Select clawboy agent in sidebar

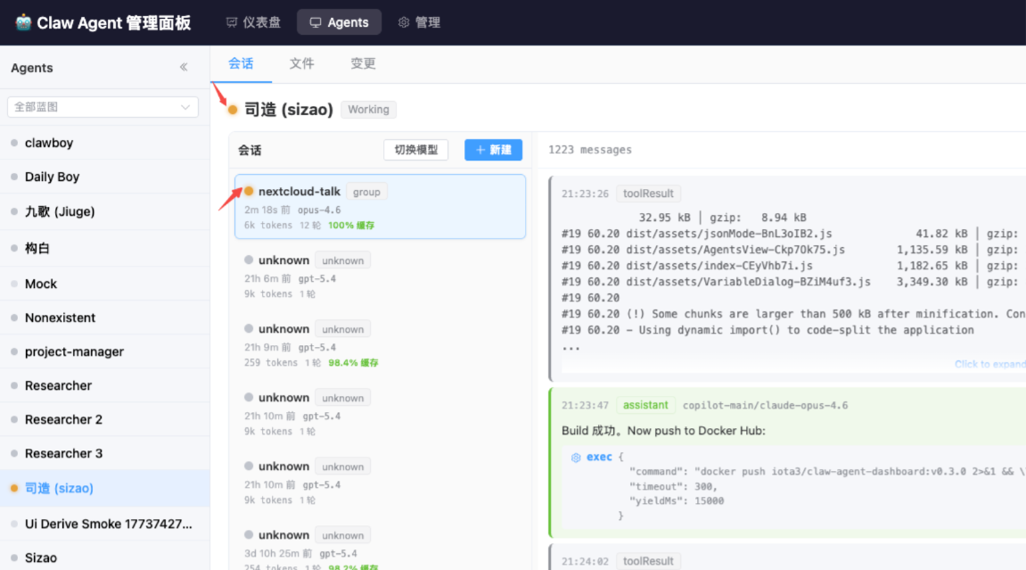pyautogui.click(x=104, y=143)
